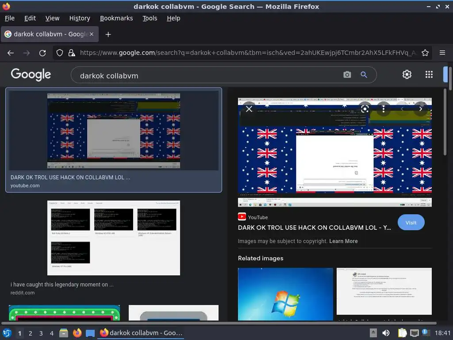Click the YouTube source icon in preview
Image resolution: width=453 pixels, height=340 pixels.
242,216
